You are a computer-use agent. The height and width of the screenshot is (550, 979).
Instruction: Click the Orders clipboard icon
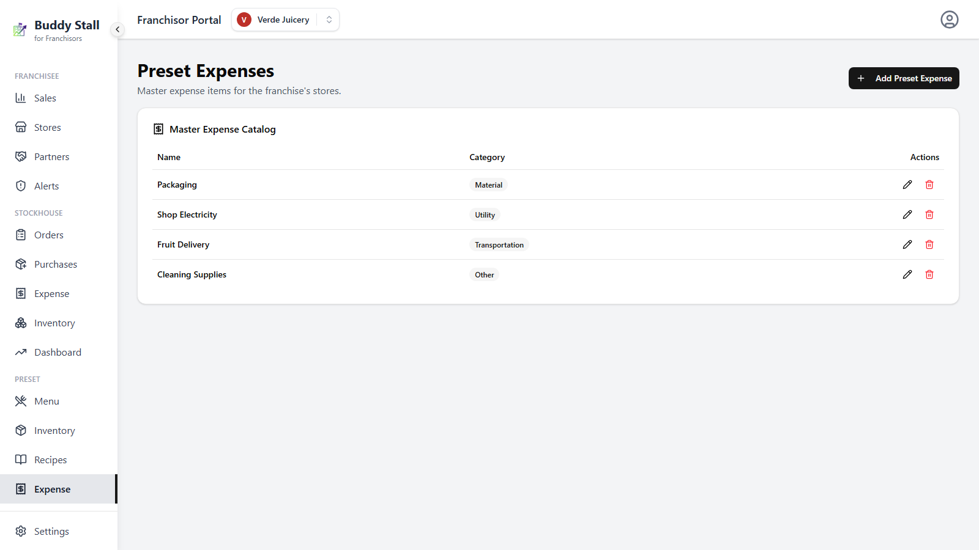[x=21, y=235]
